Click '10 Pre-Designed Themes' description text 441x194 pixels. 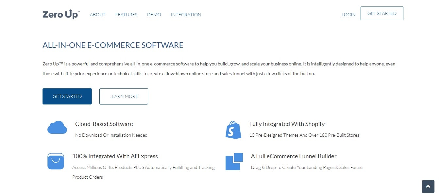coord(304,135)
